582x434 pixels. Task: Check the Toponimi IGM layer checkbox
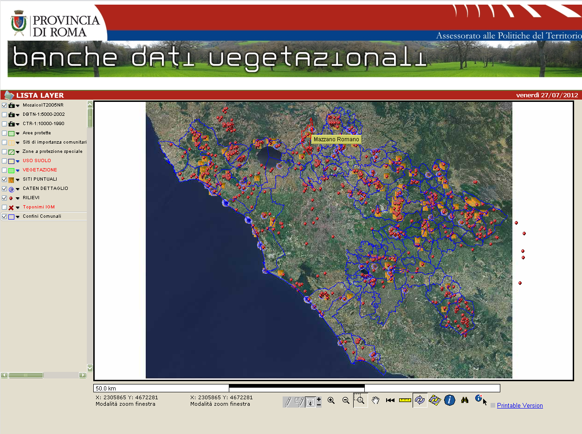point(4,208)
